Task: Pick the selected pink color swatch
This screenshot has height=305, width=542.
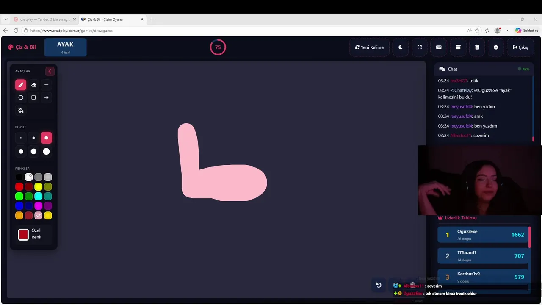Action: [39, 216]
